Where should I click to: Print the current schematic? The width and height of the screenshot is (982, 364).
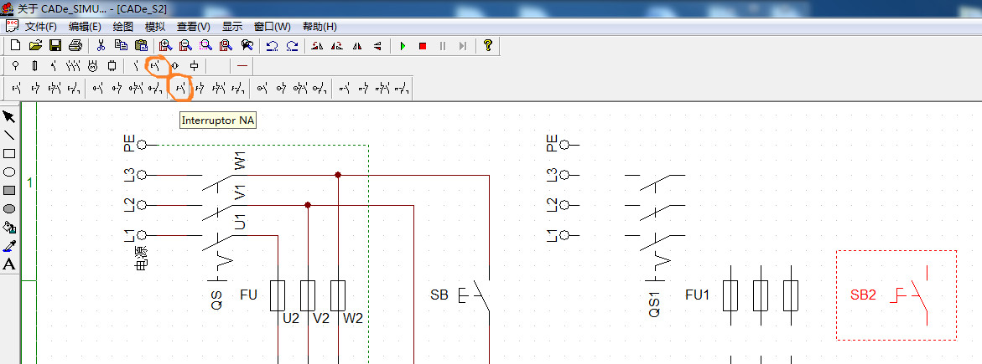point(75,46)
